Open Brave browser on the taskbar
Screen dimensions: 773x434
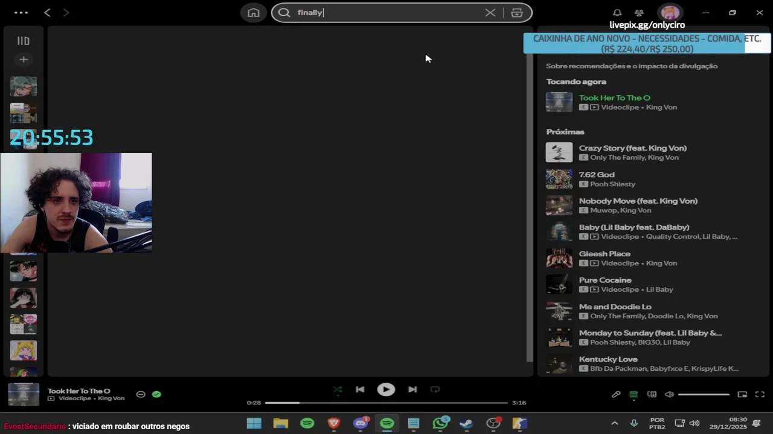pos(334,424)
